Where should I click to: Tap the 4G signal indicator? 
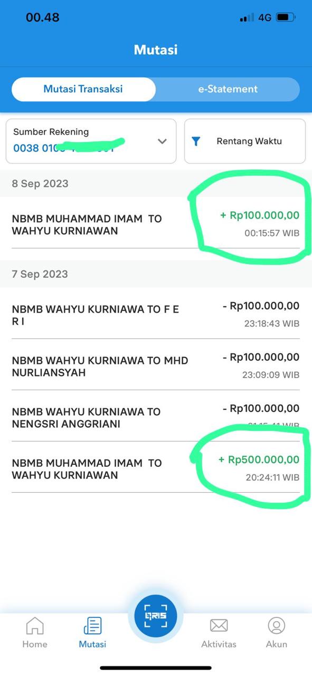click(264, 17)
